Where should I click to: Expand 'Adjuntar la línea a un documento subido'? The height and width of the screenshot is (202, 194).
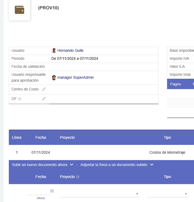pos(117,165)
